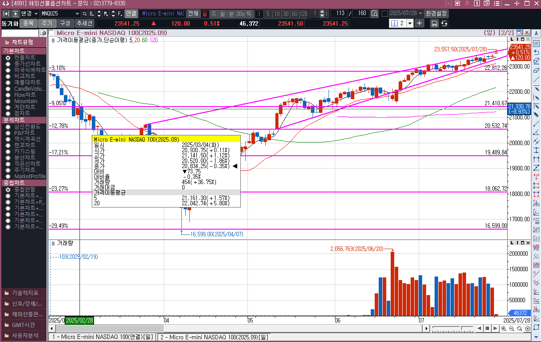Image resolution: width=541 pixels, height=342 pixels.
Task: Click the play backward playback arrow
Action: 479,328
